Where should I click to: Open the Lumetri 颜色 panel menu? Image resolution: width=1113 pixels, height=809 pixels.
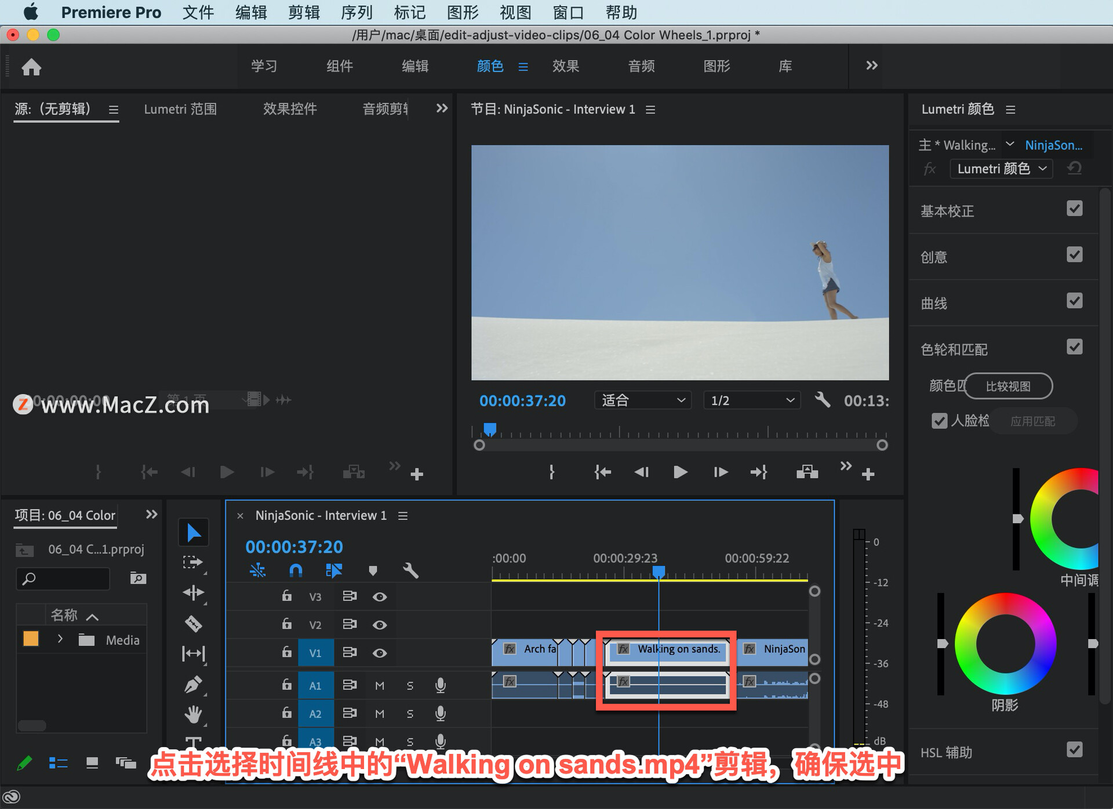tap(1010, 110)
